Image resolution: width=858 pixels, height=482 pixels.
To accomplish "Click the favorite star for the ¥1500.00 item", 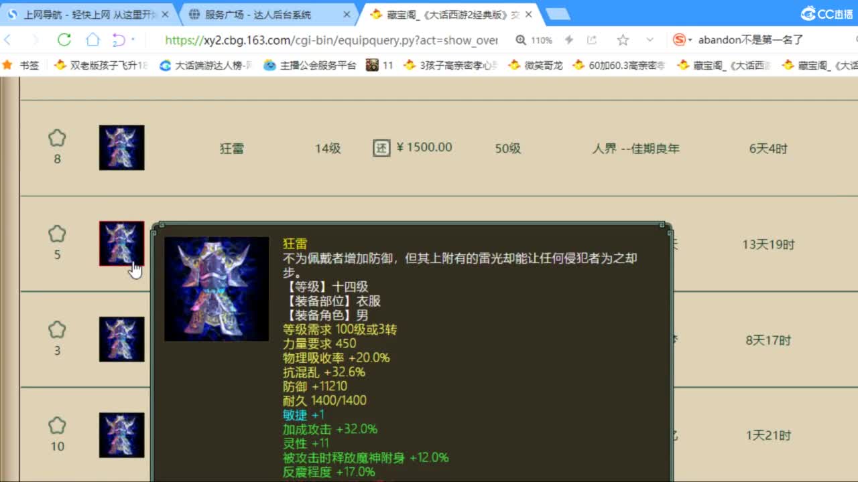I will pyautogui.click(x=57, y=139).
